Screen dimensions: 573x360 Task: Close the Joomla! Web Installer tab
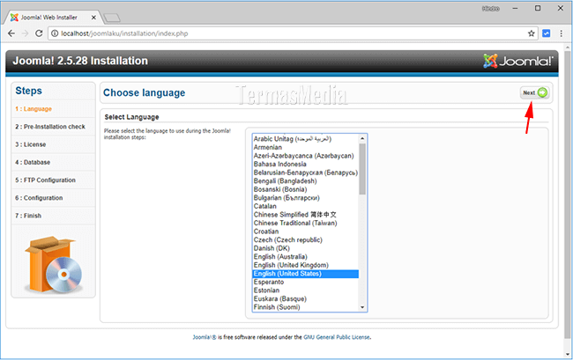pos(93,17)
